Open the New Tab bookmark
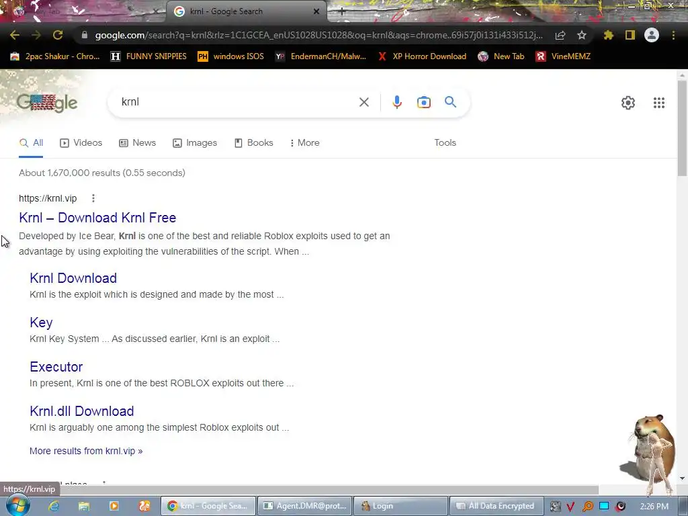Viewport: 688px width, 516px height. click(501, 56)
